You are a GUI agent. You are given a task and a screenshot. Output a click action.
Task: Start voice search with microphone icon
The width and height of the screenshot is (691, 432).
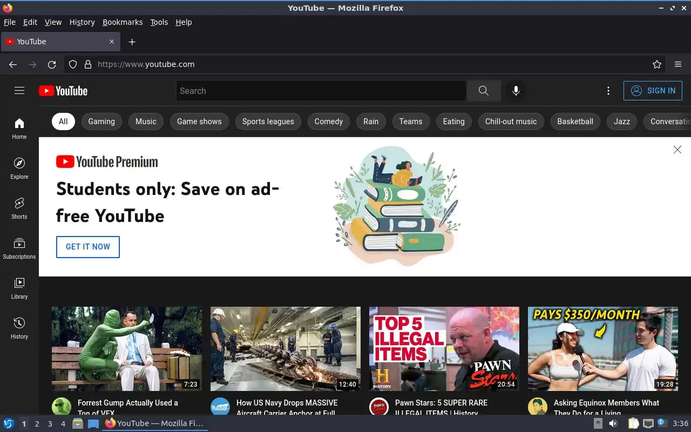pos(516,91)
